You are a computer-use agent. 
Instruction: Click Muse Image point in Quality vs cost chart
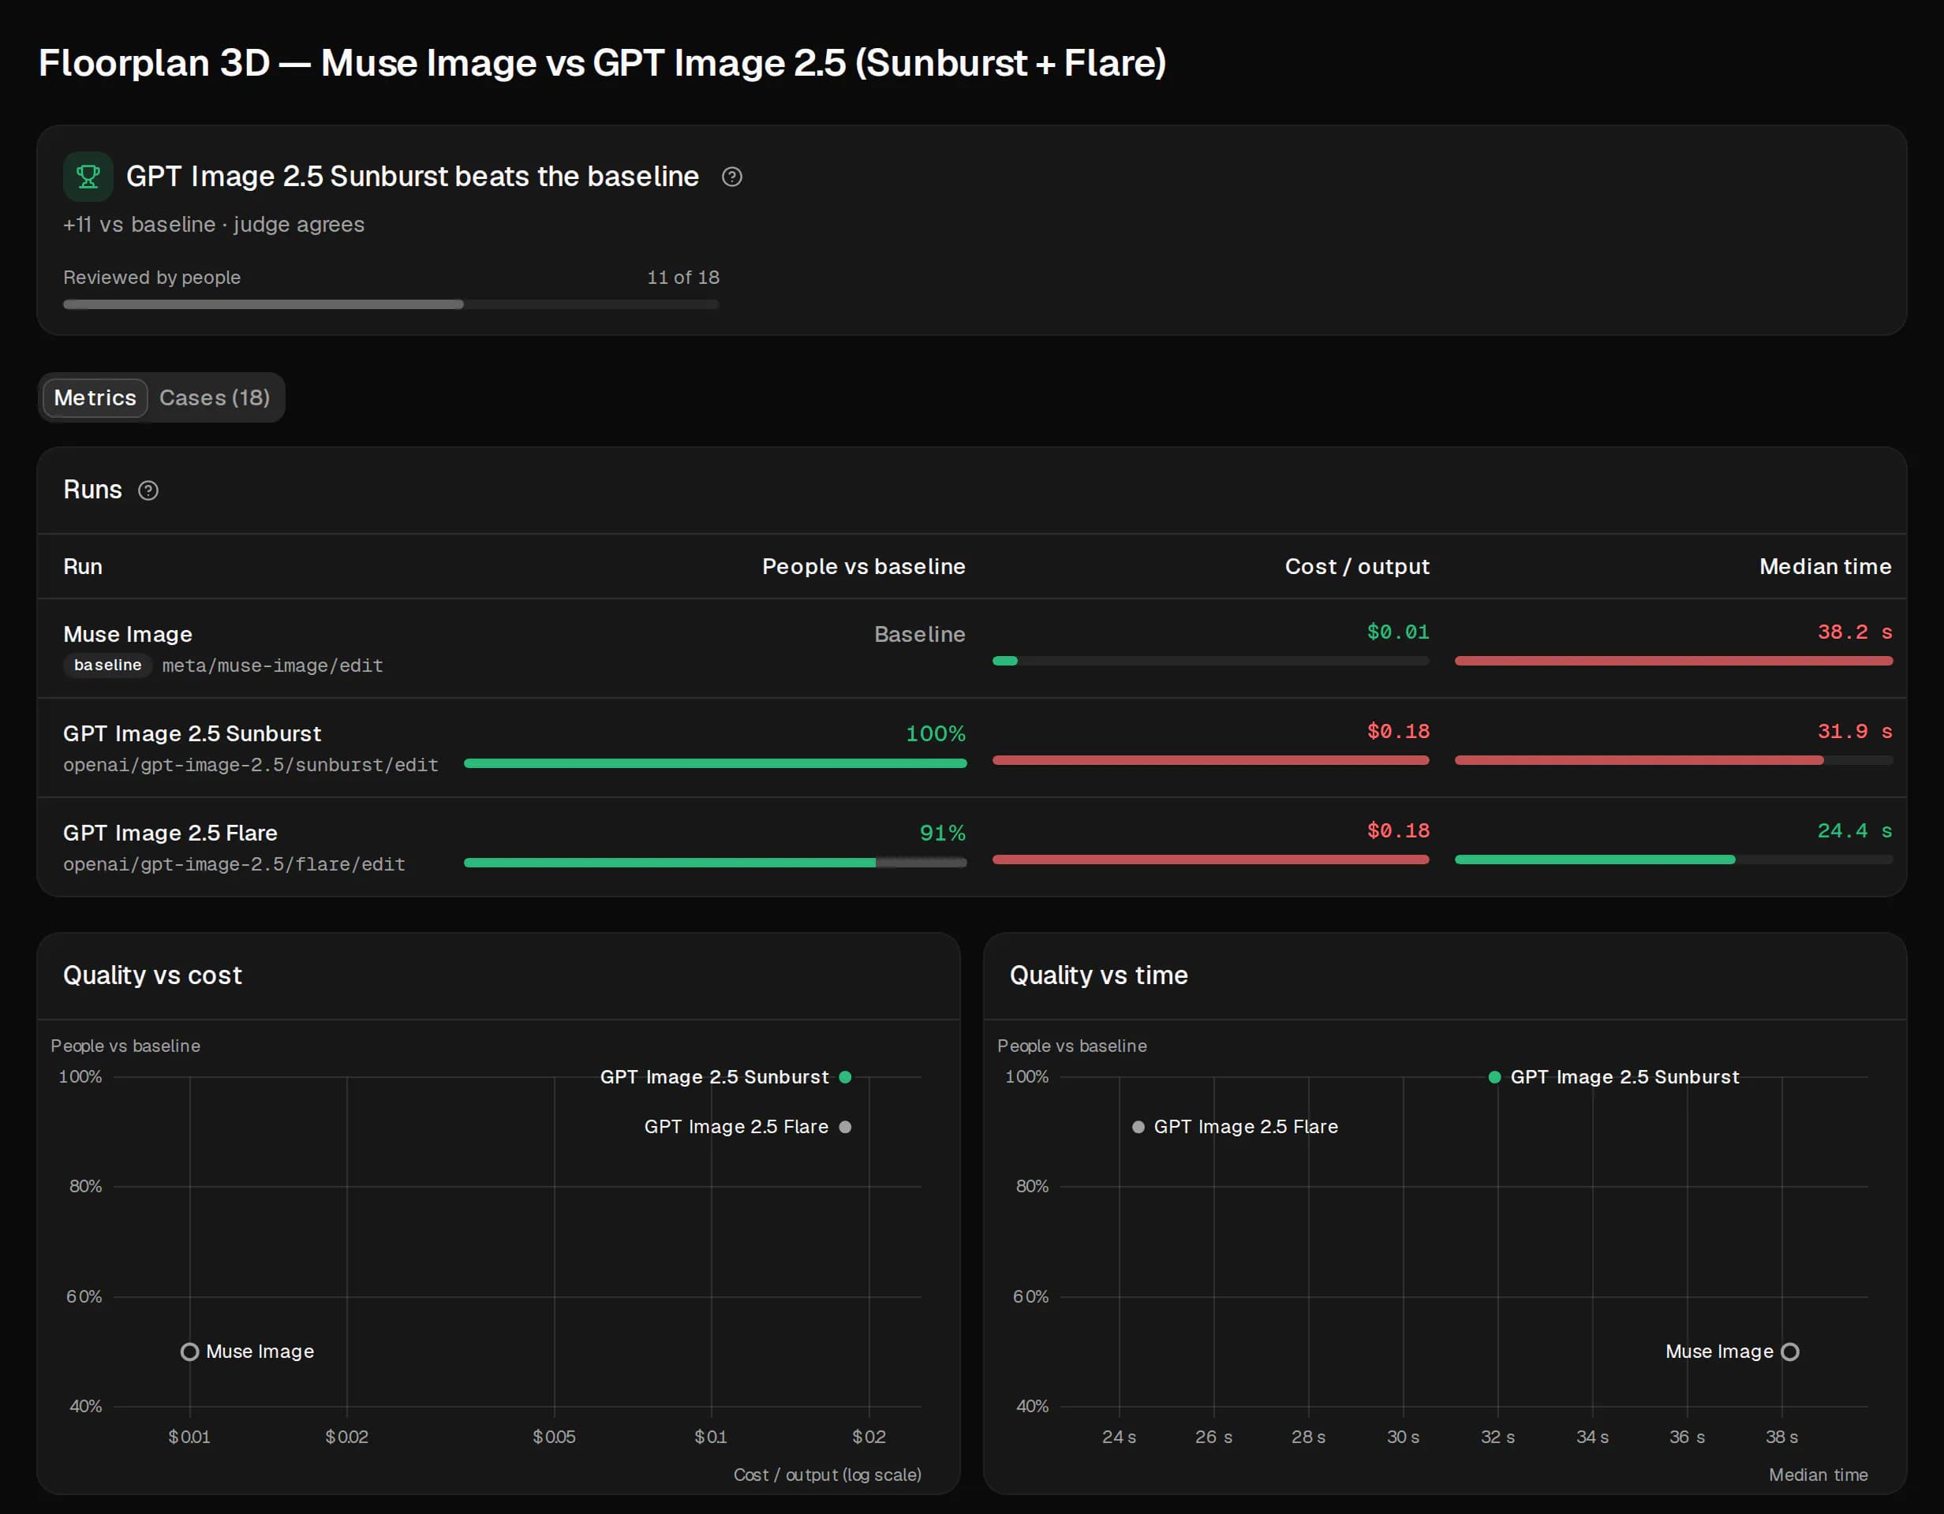point(189,1352)
